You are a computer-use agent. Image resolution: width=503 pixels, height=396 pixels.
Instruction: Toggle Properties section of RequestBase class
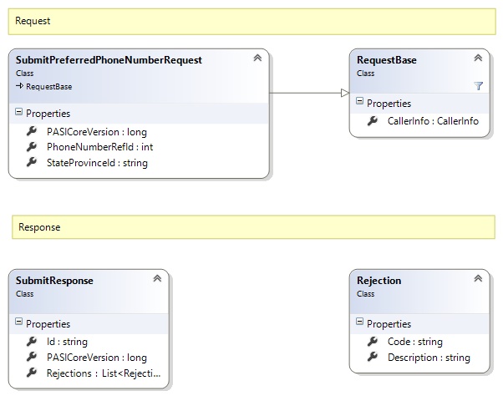360,102
